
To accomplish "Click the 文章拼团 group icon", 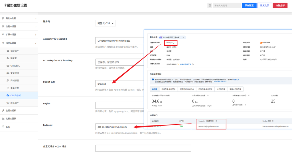I will click(x=8, y=73).
